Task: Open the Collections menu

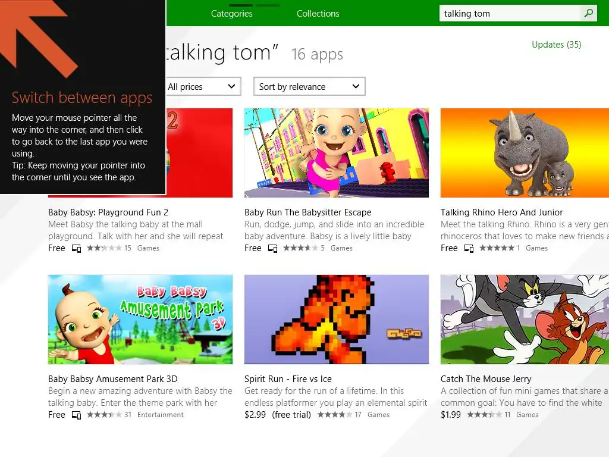Action: 318,13
